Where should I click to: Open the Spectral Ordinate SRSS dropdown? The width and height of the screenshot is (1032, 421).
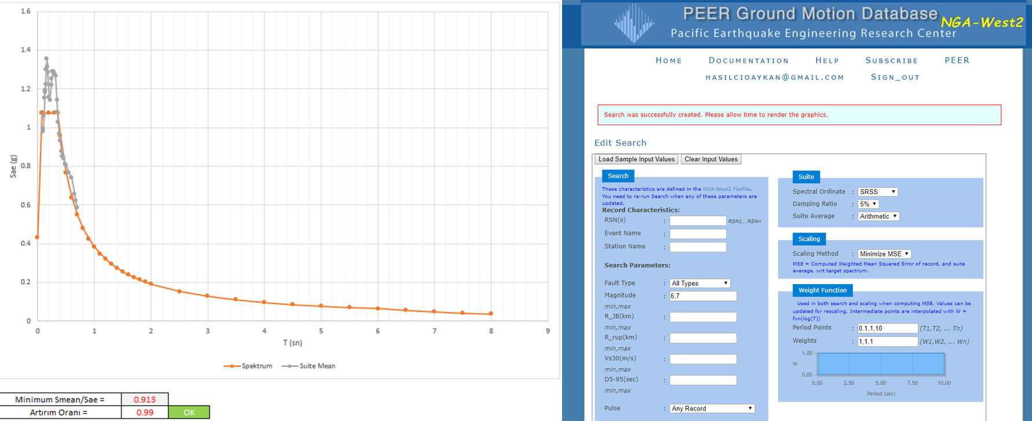tap(878, 192)
